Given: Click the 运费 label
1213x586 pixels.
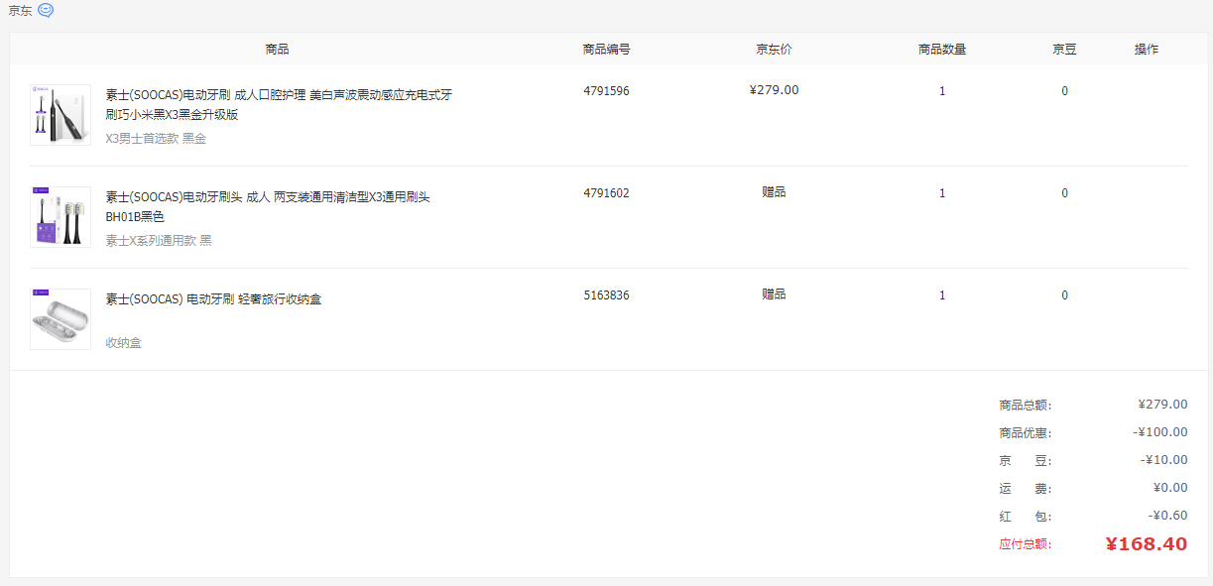Looking at the screenshot, I should tap(1025, 488).
